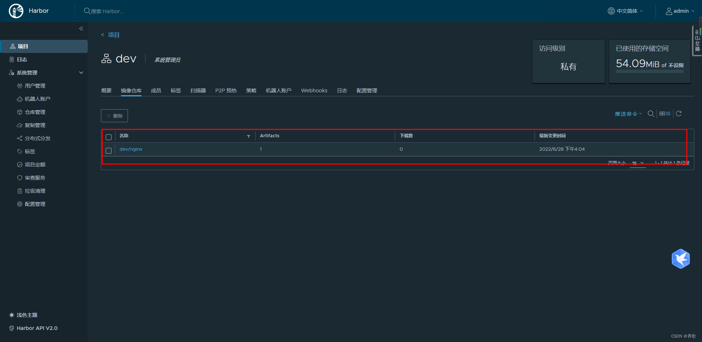Open 复制管理 in the sidebar
This screenshot has height=342, width=702.
(35, 125)
